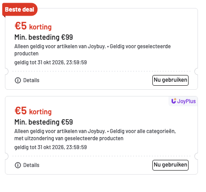Click the Beste deal red badge
206x192 pixels.
20,9
